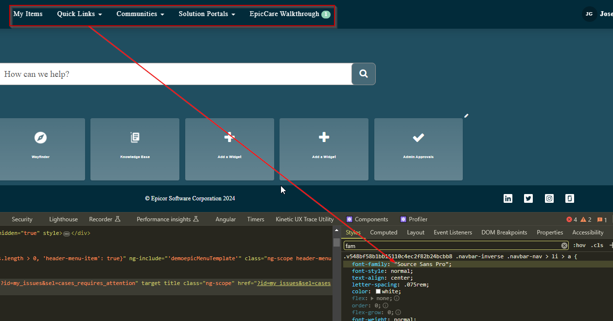Expand the Communities dropdown menu
Screen dimensions: 613x321
click(140, 14)
